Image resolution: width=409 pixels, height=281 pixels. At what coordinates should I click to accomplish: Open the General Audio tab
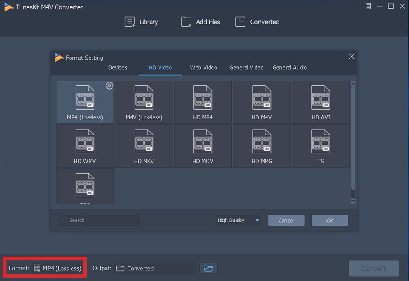click(x=290, y=68)
